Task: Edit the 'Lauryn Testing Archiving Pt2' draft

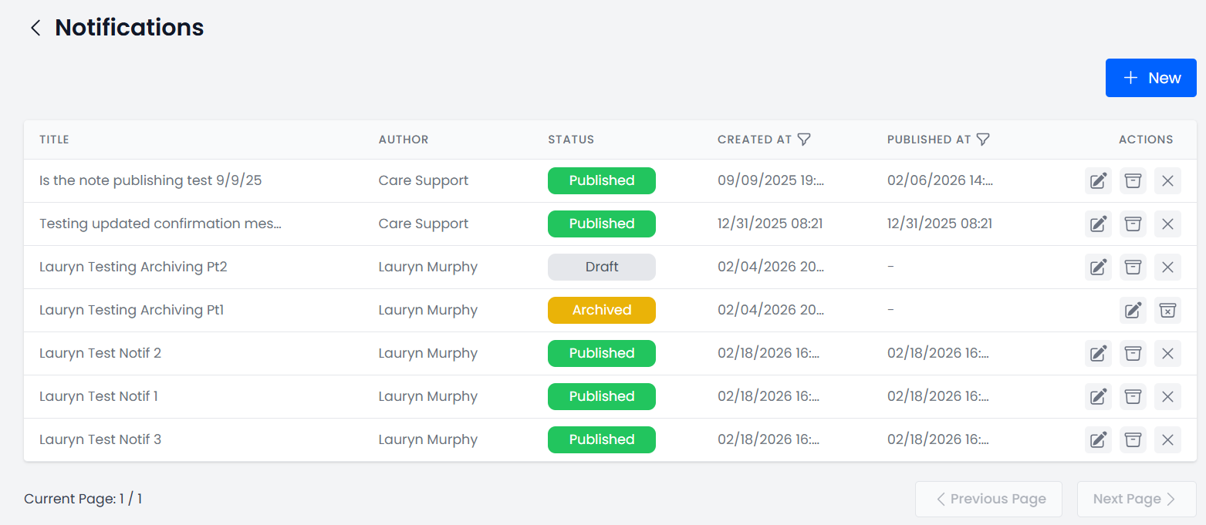Action: click(1098, 267)
